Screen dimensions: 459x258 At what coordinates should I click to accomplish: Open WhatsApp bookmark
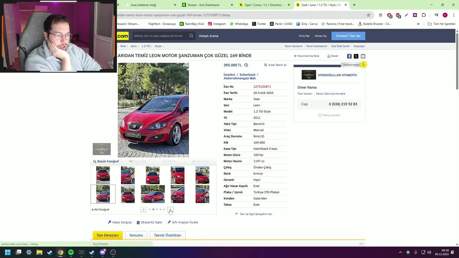[239, 24]
